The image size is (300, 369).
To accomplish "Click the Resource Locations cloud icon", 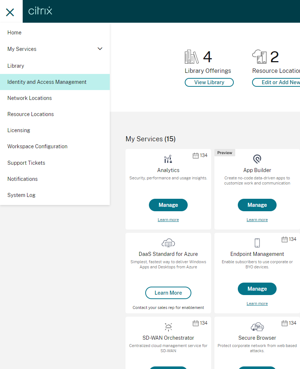I will [259, 57].
